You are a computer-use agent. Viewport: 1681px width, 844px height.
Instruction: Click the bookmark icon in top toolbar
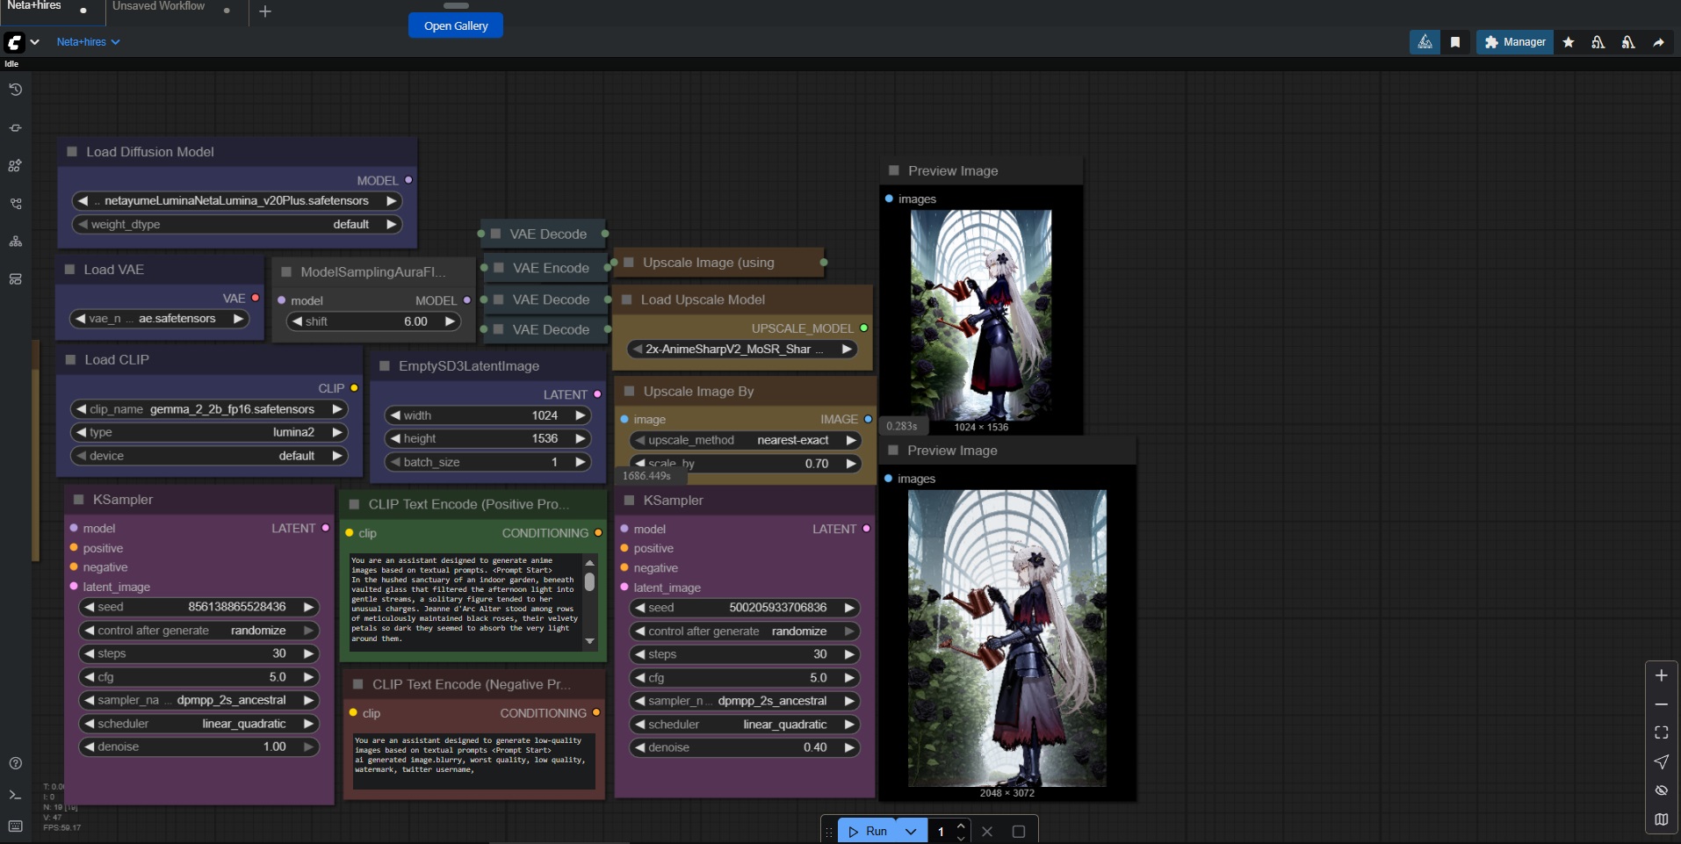pyautogui.click(x=1455, y=42)
